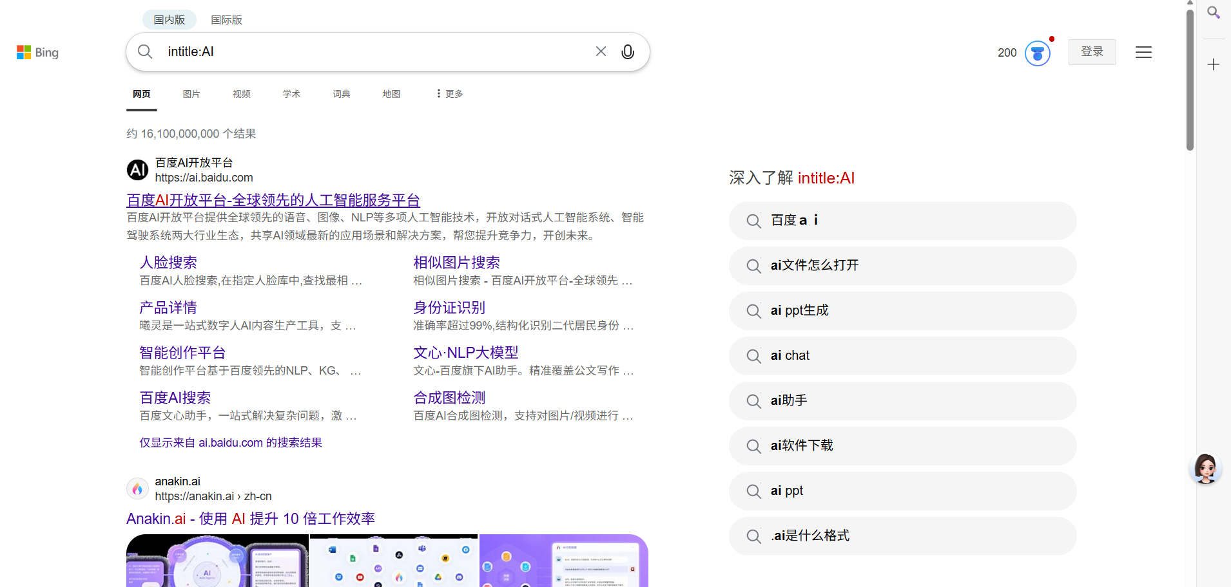Show only results from ai.baidu.com
The image size is (1231, 587).
231,443
